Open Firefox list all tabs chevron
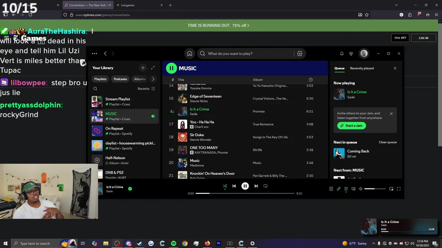 click(396, 5)
